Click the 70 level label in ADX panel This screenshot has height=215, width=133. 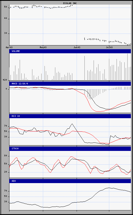(x=6, y=191)
